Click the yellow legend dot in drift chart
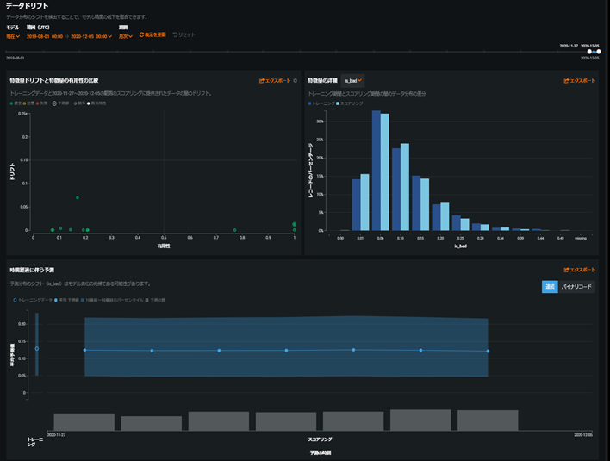 (24, 103)
